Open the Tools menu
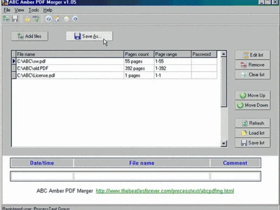The width and height of the screenshot is (280, 210). tap(34, 10)
